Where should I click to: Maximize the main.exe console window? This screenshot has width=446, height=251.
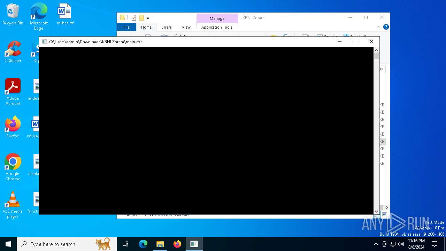355,41
